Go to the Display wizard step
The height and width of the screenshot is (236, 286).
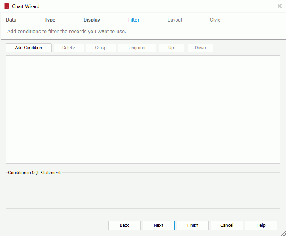[92, 20]
